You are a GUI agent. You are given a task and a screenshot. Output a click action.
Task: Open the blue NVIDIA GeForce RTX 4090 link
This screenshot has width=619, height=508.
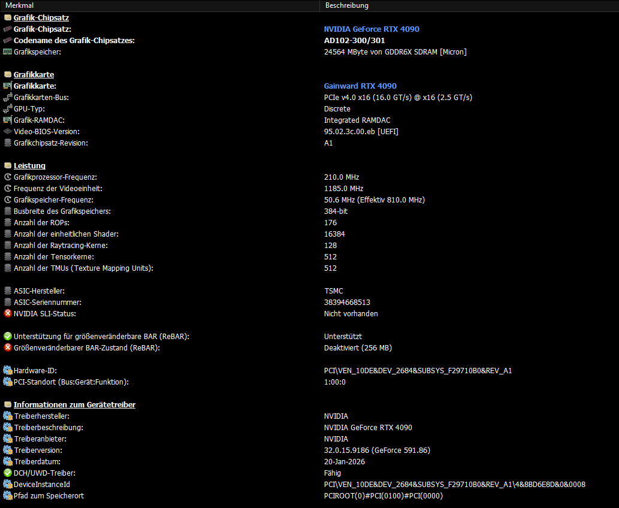[x=372, y=29]
